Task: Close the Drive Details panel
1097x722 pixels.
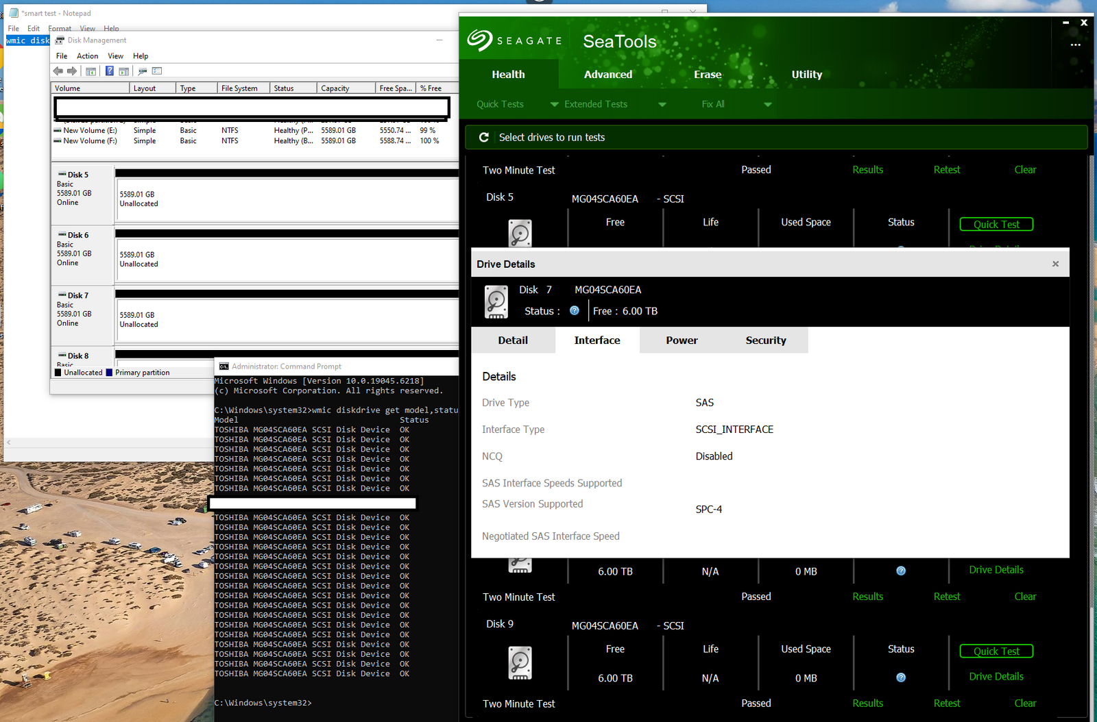Action: (x=1055, y=264)
